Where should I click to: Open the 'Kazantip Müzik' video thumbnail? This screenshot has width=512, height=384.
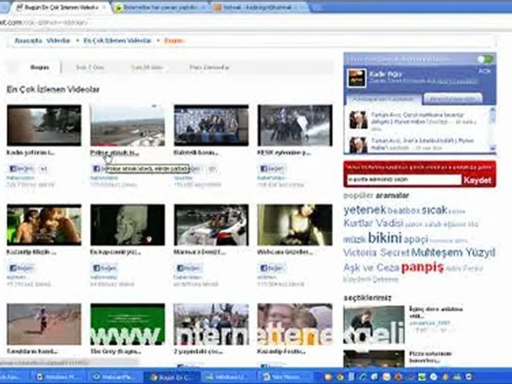coord(44,225)
